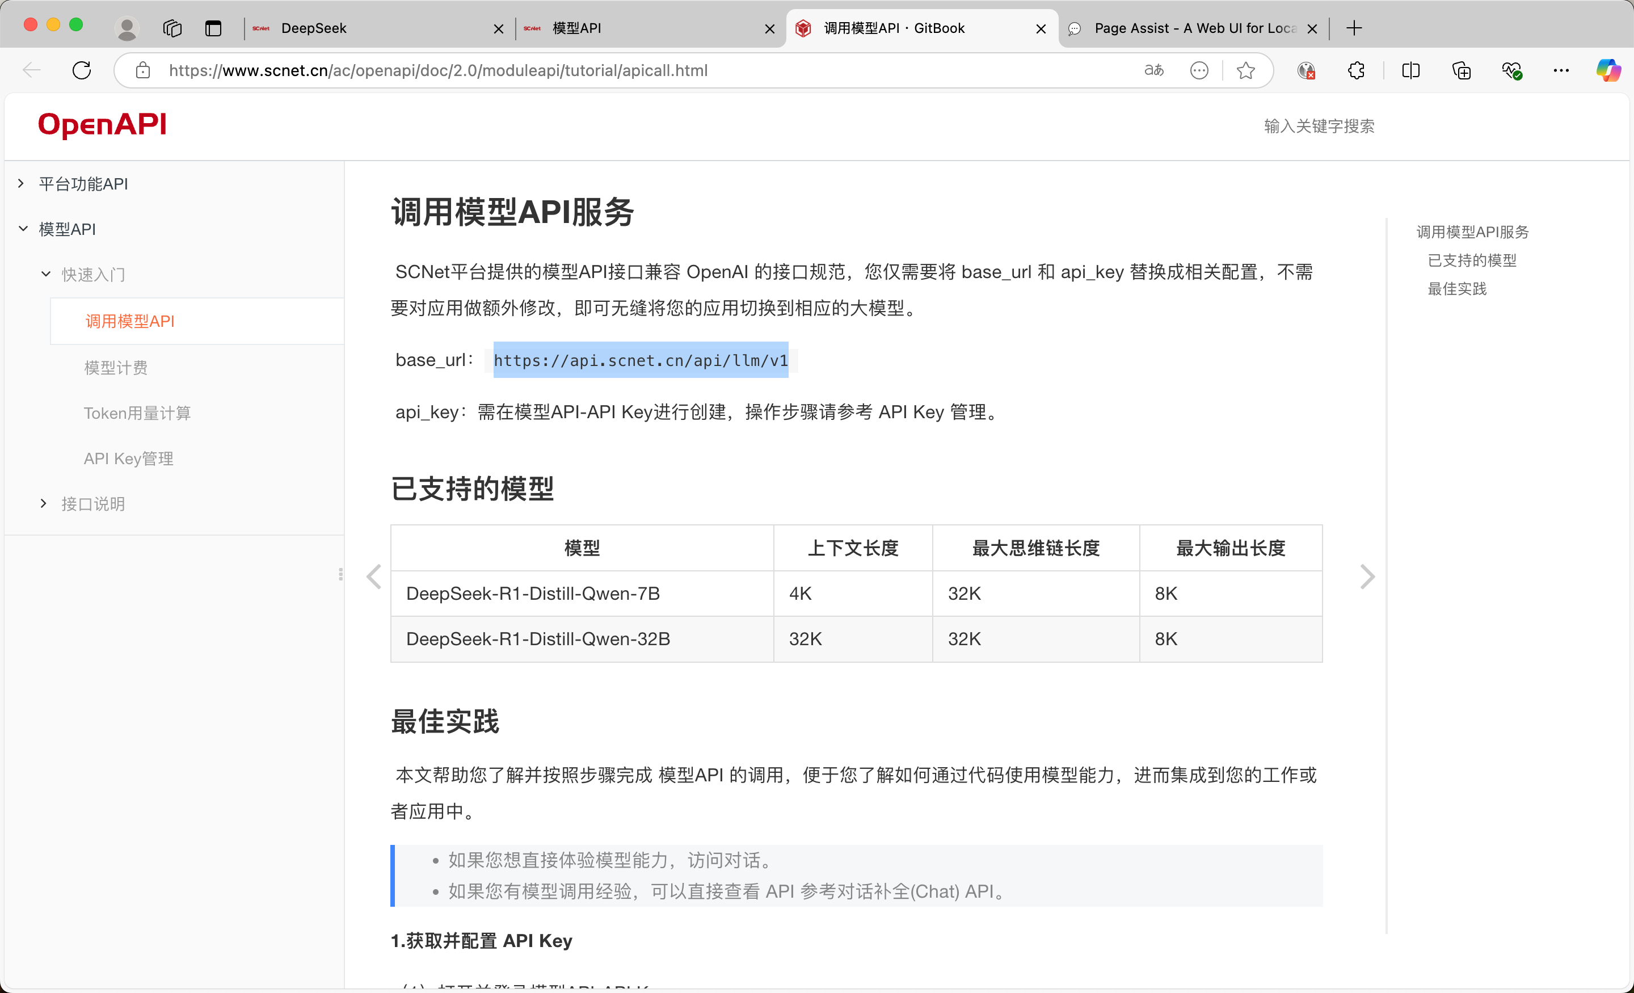1634x993 pixels.
Task: Open API Key管理 sidebar page
Action: coord(129,458)
